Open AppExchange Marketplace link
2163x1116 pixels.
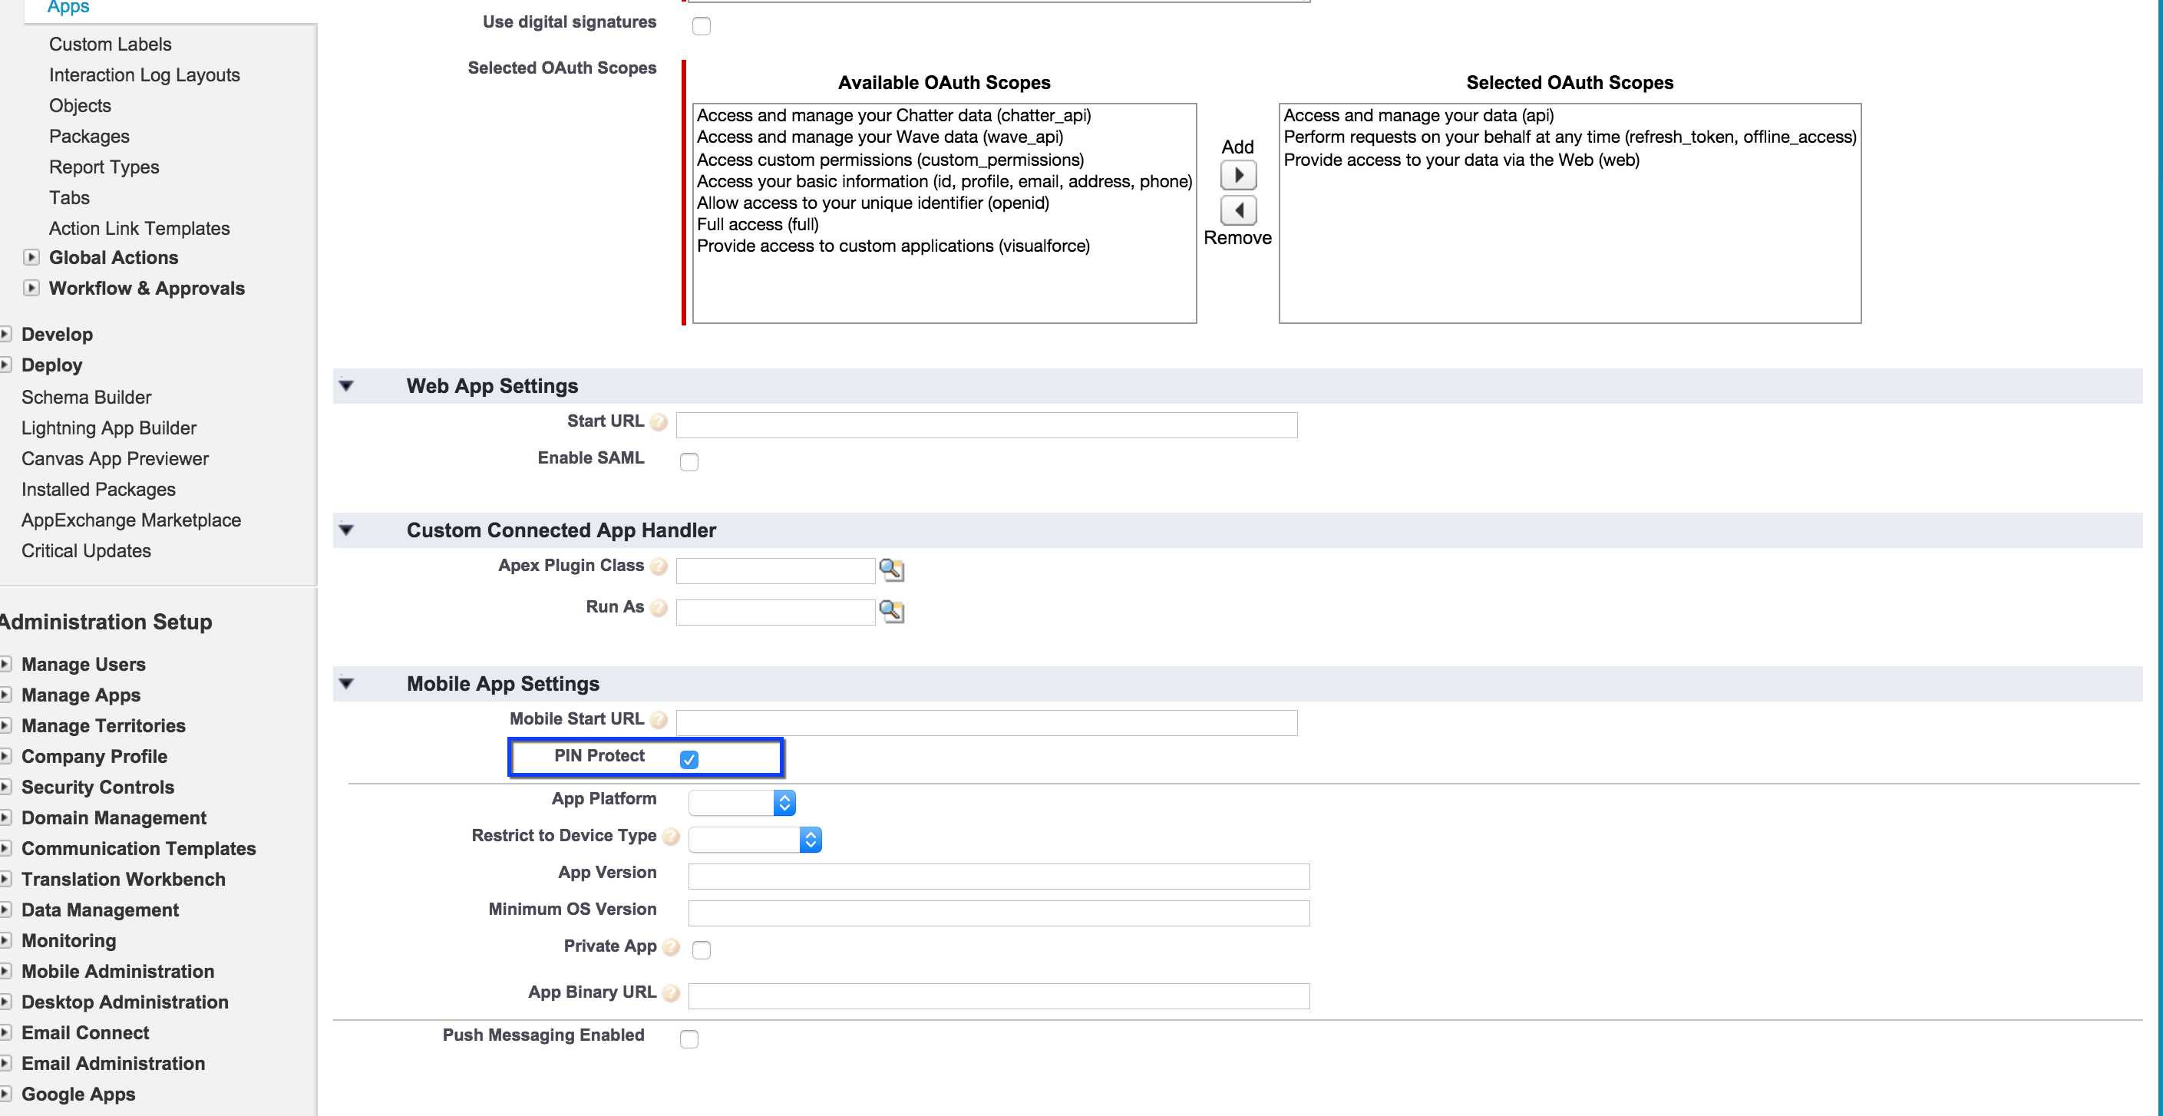coord(131,520)
